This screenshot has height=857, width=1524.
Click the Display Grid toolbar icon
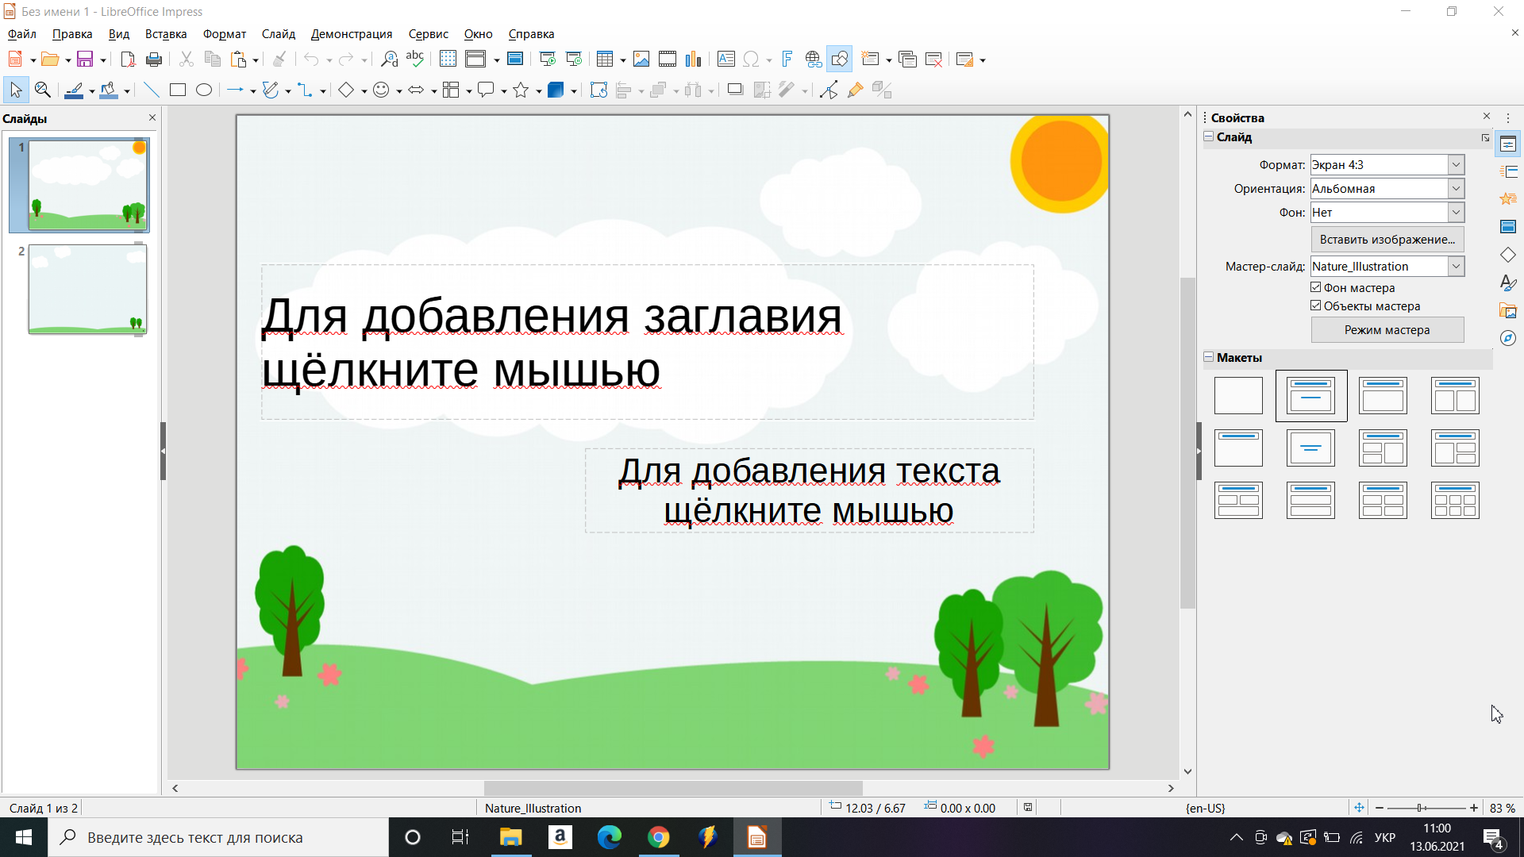(x=448, y=60)
